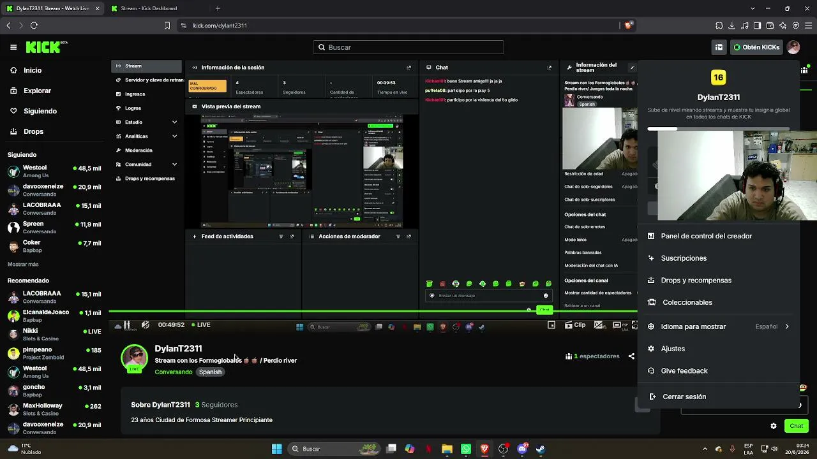This screenshot has width=817, height=459.
Task: Open Coleccionables in the user menu
Action: pos(718,302)
